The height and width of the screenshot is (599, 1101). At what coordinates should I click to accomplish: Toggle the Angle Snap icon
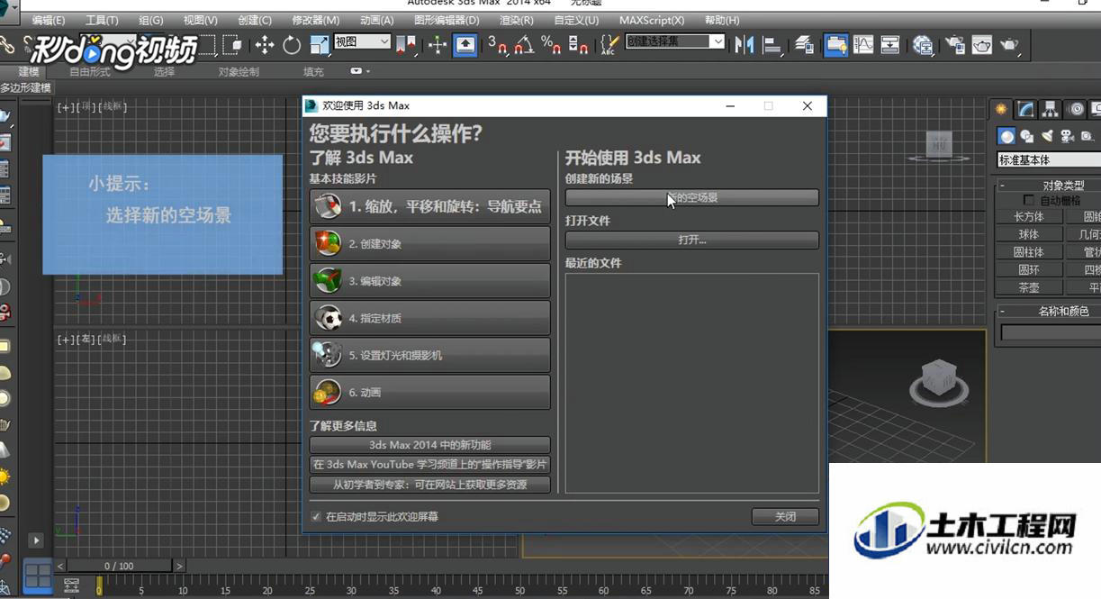pyautogui.click(x=524, y=44)
